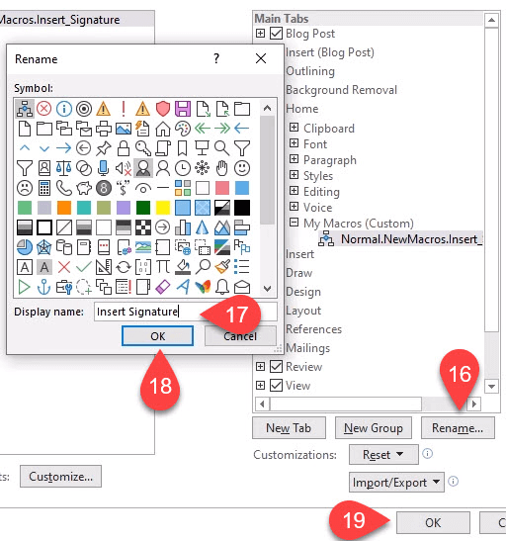506x541 pixels.
Task: Confirm Rename dialog with OK
Action: pos(157,336)
